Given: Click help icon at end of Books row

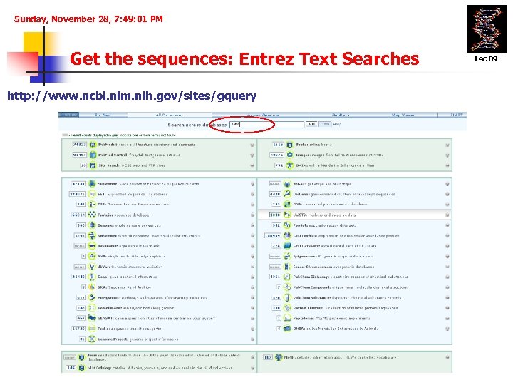Looking at the screenshot, I should [x=447, y=145].
